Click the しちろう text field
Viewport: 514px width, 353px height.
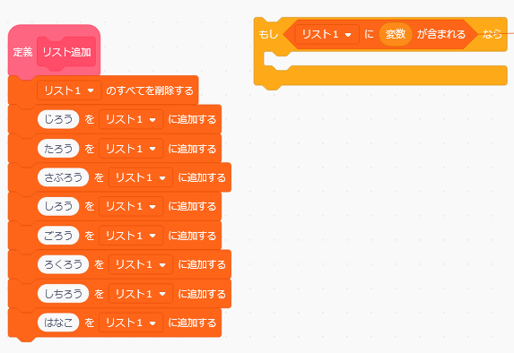(64, 293)
